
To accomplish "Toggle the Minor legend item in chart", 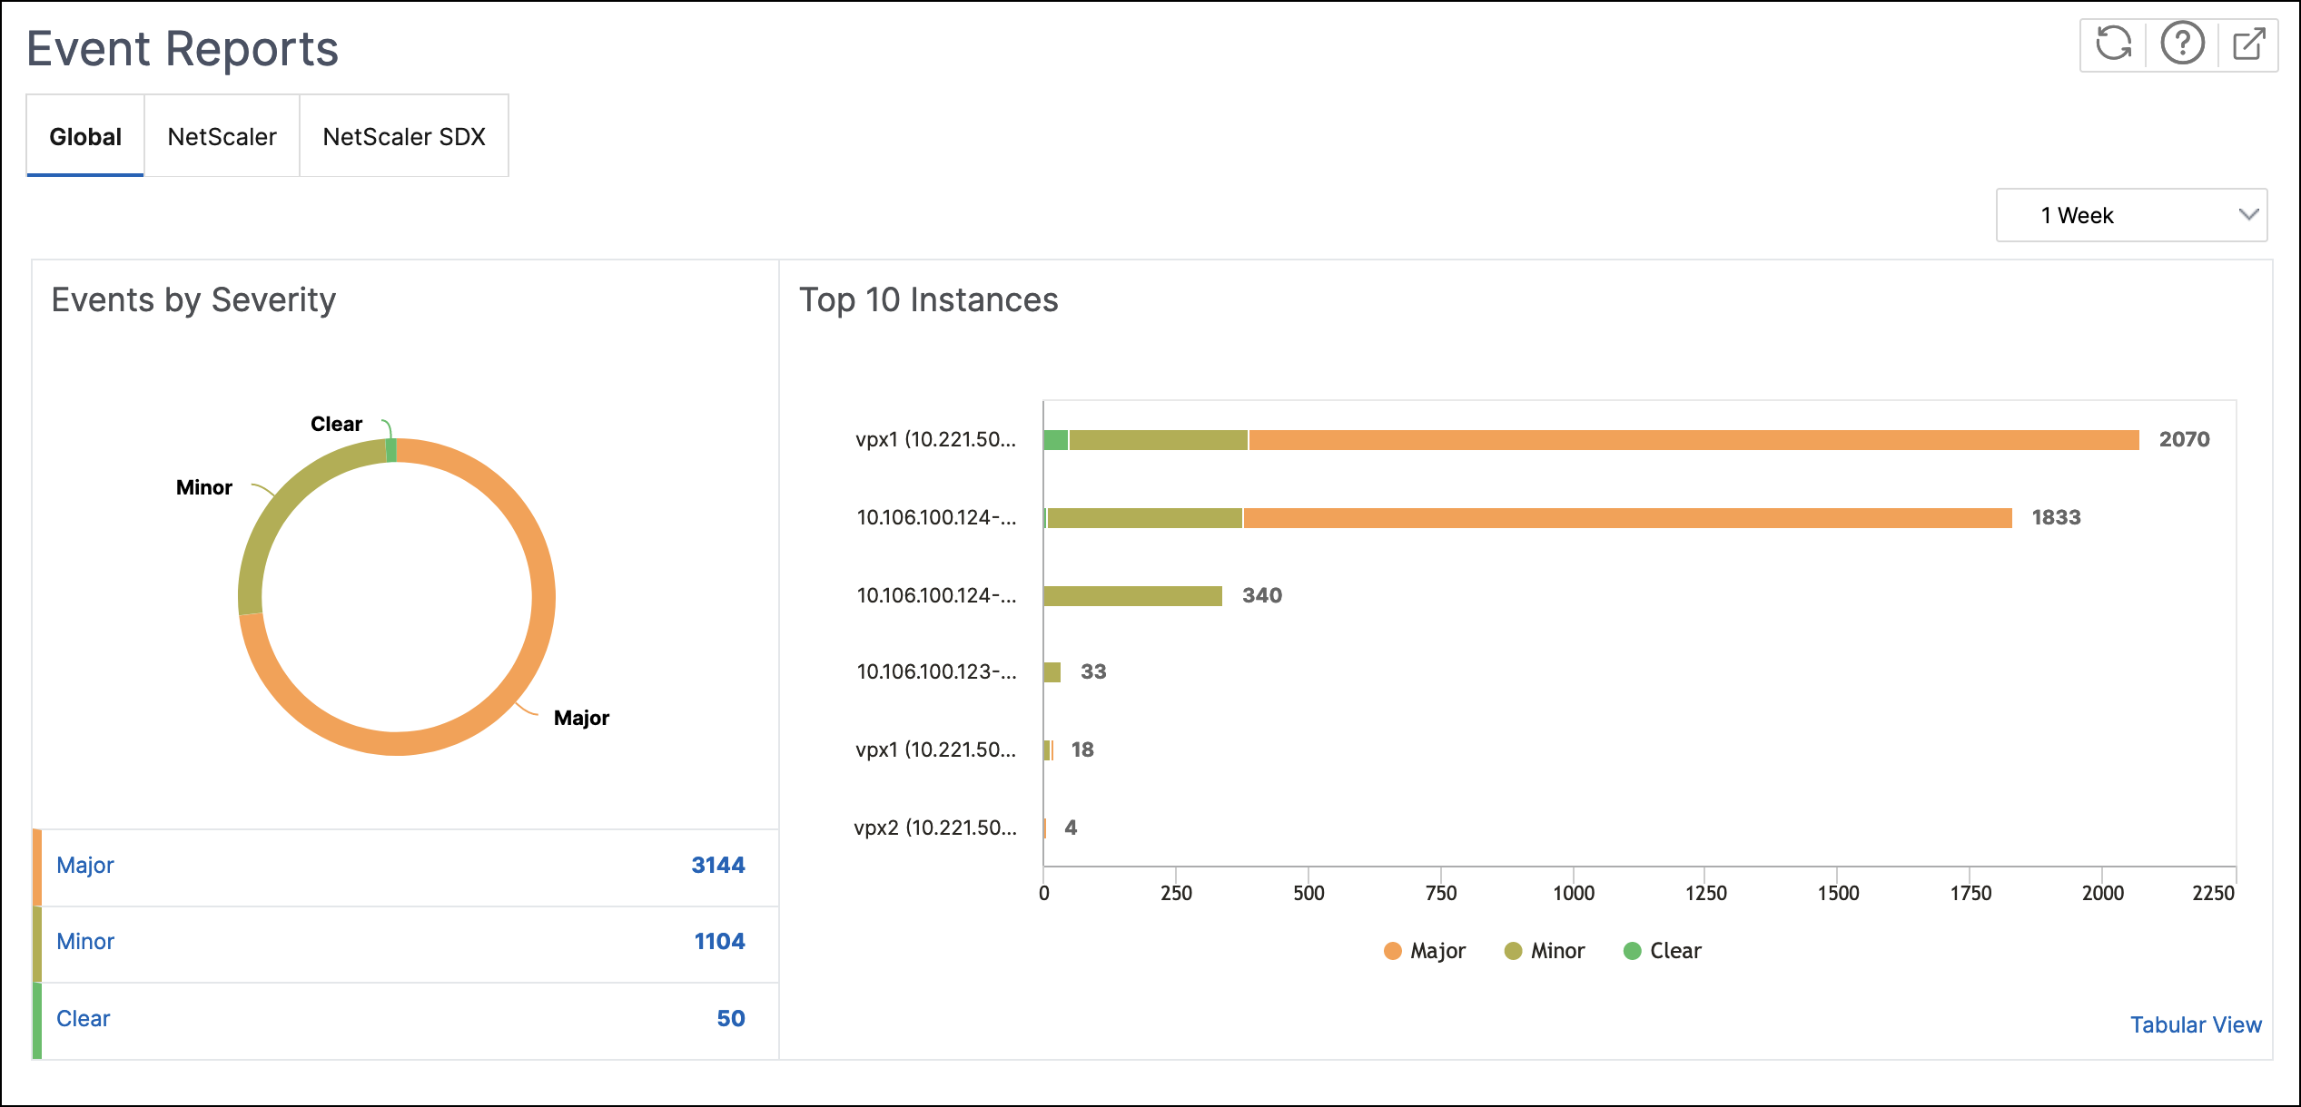I will point(1544,950).
